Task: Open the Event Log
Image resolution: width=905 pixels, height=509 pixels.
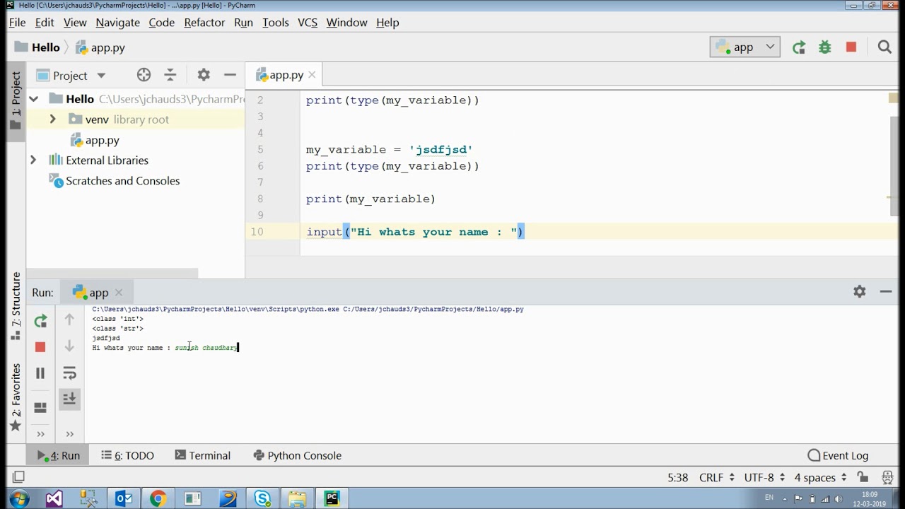Action: (x=838, y=455)
